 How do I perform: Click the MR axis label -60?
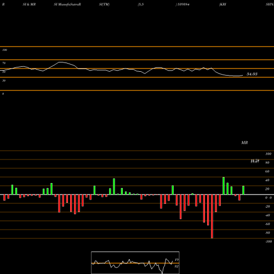coord(267,224)
